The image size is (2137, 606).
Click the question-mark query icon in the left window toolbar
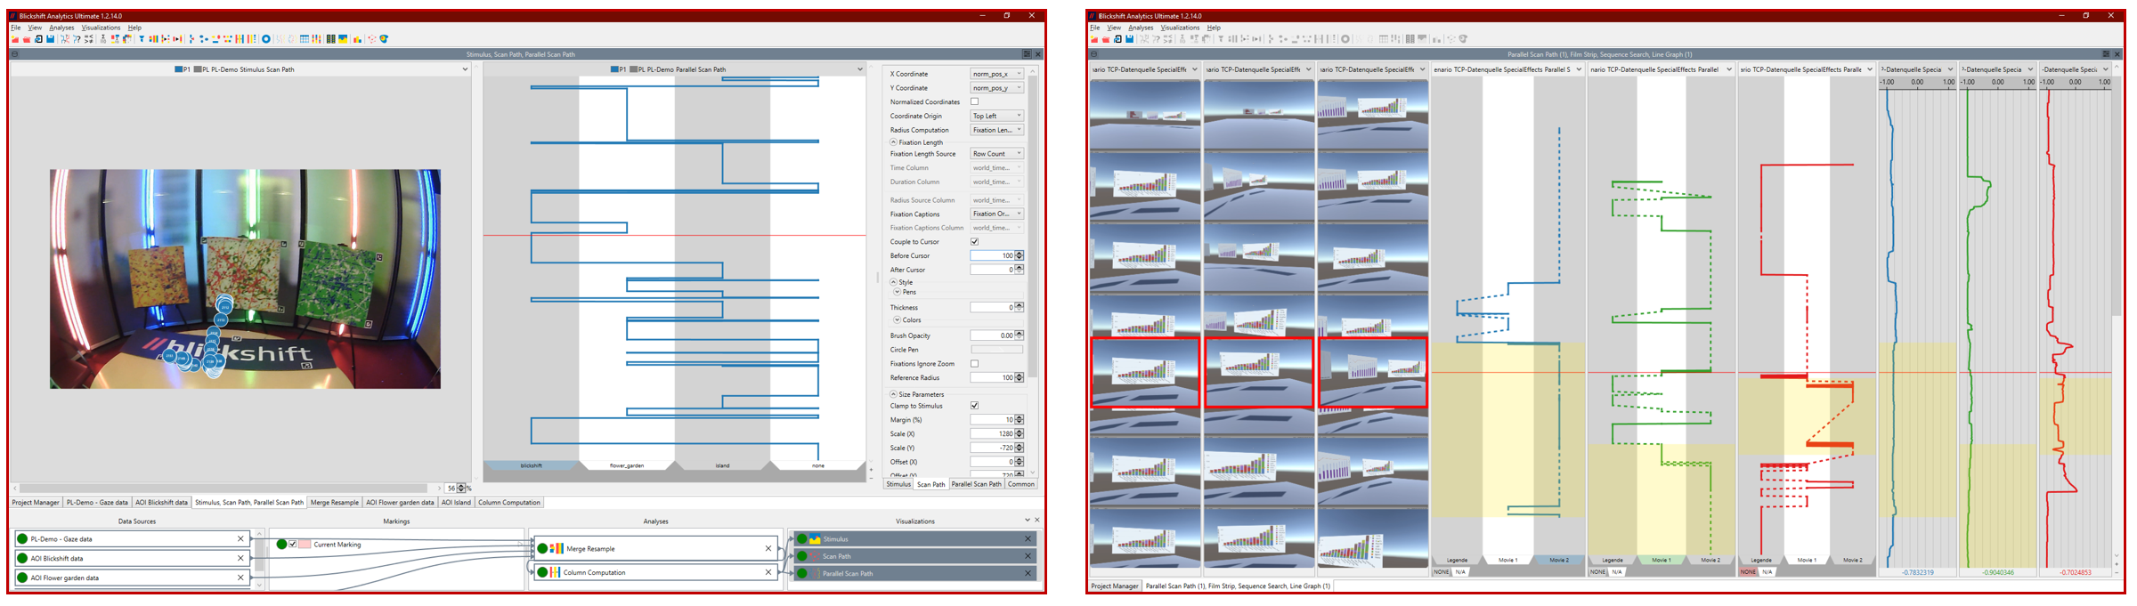[x=77, y=39]
